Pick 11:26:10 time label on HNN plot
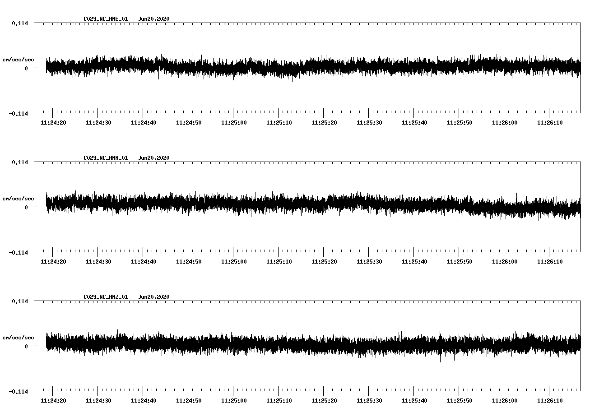Screen dimensions: 613x417 click(550, 262)
